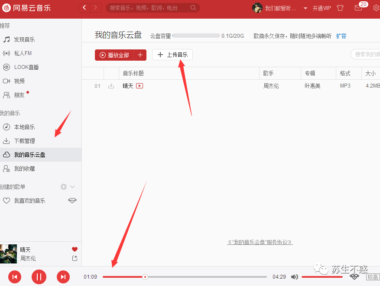Click the song progress slider
This screenshot has height=286, width=380.
point(185,277)
